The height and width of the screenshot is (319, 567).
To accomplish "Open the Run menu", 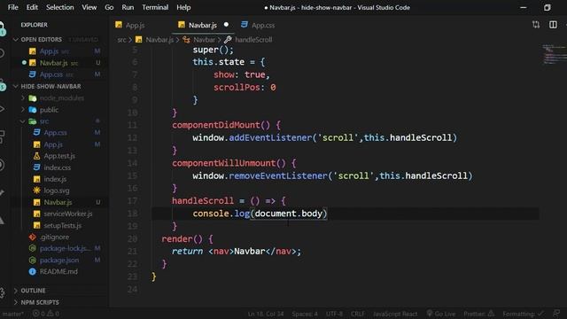I will [128, 7].
